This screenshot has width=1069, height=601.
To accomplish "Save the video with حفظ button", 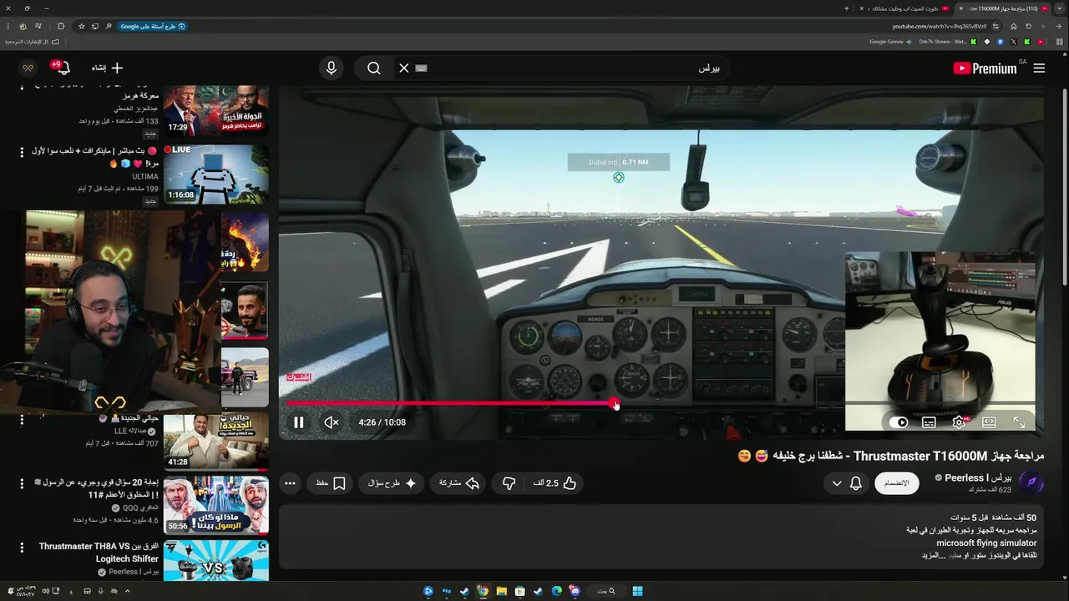I will 331,483.
